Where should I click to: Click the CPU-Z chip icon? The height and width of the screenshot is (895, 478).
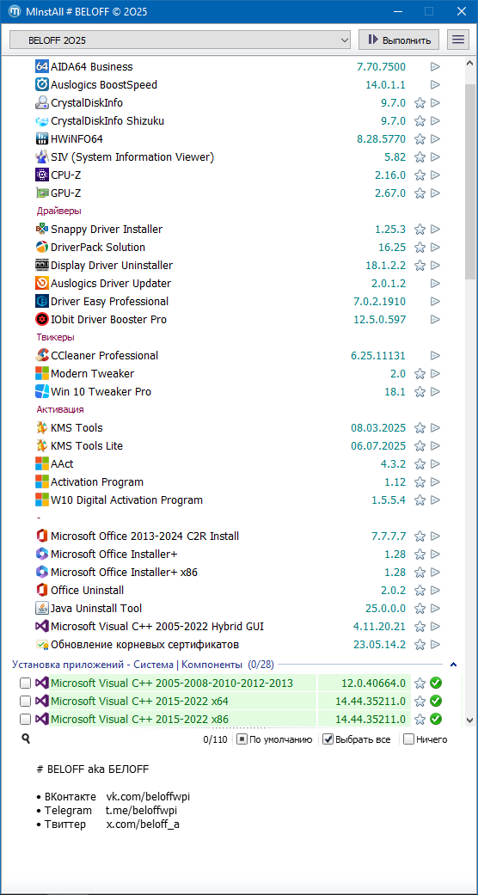(x=41, y=175)
